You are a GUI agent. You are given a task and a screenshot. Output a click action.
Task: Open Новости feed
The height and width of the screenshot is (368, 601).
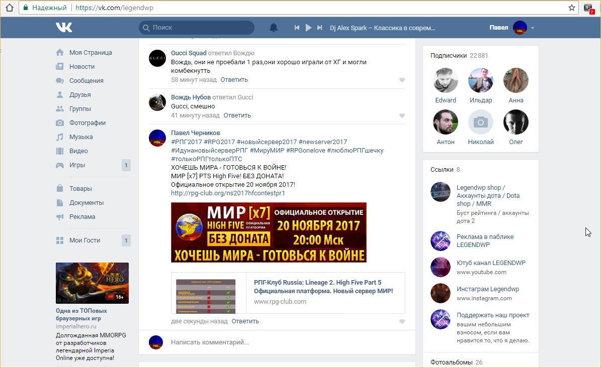point(81,67)
